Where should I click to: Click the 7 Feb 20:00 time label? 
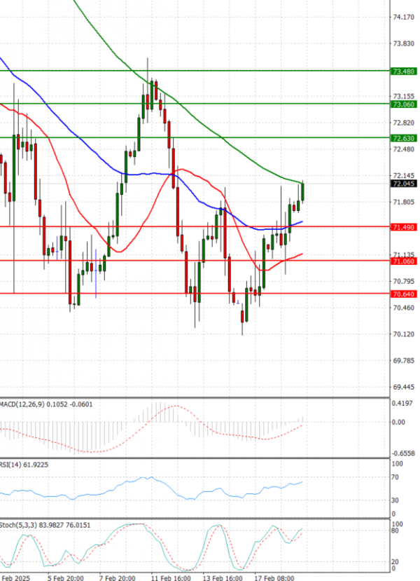click(118, 577)
